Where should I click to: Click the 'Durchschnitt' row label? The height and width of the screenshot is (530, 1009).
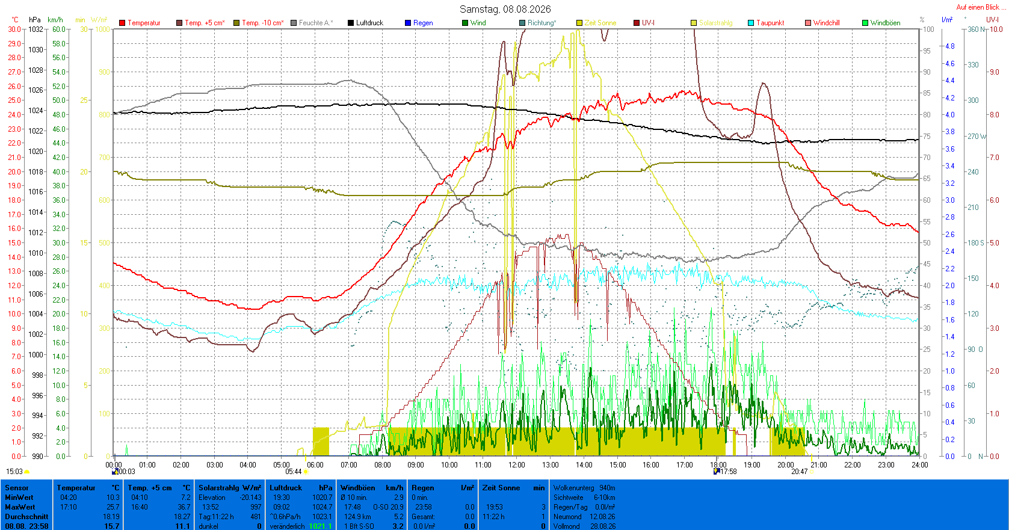tap(26, 517)
